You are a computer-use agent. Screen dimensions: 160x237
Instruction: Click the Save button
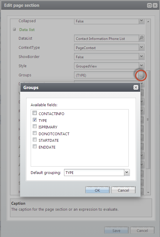tap(116, 230)
